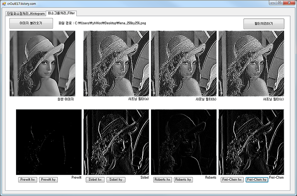The image size is (297, 196).
Task: Apply the Frei-Chen hx filter
Action: click(232, 179)
